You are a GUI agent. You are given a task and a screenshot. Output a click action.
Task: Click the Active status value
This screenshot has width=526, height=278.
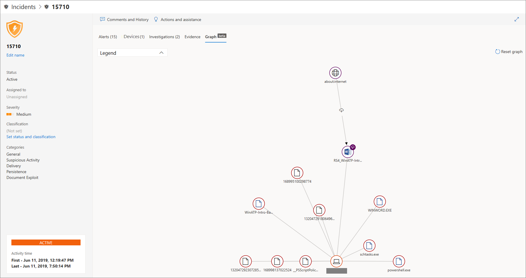12,79
